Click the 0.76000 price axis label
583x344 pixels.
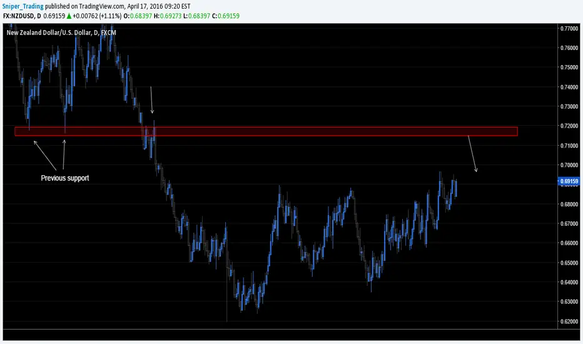point(569,48)
